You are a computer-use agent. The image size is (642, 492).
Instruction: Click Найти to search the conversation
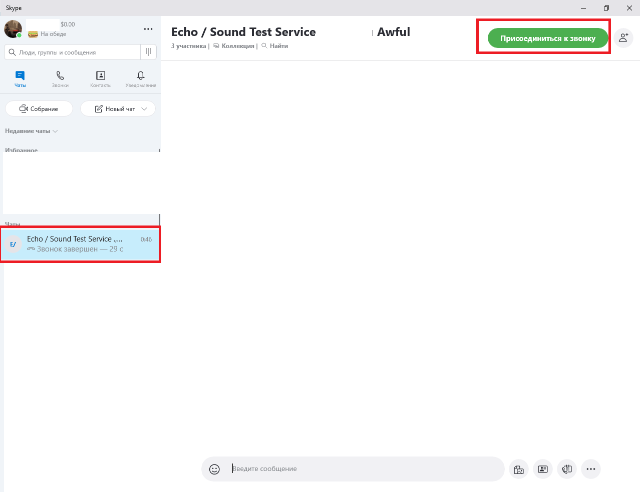click(x=275, y=46)
